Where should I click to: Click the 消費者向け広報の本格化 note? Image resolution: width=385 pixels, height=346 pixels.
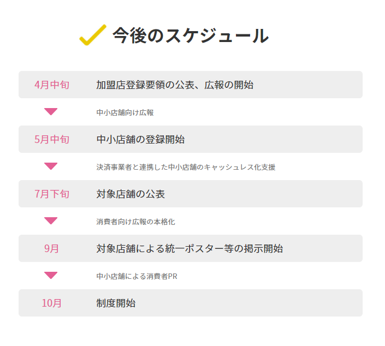click(x=135, y=222)
